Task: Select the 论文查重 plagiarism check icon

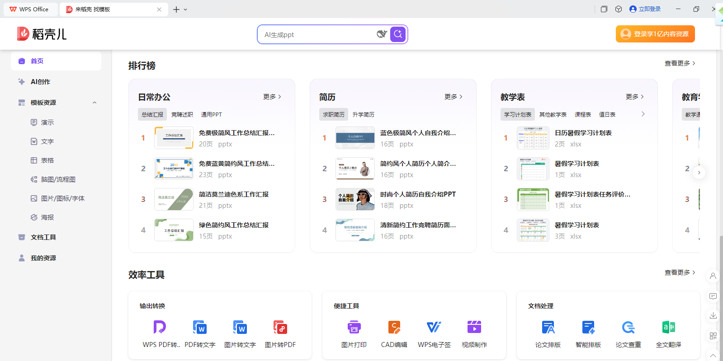Action: (628, 328)
